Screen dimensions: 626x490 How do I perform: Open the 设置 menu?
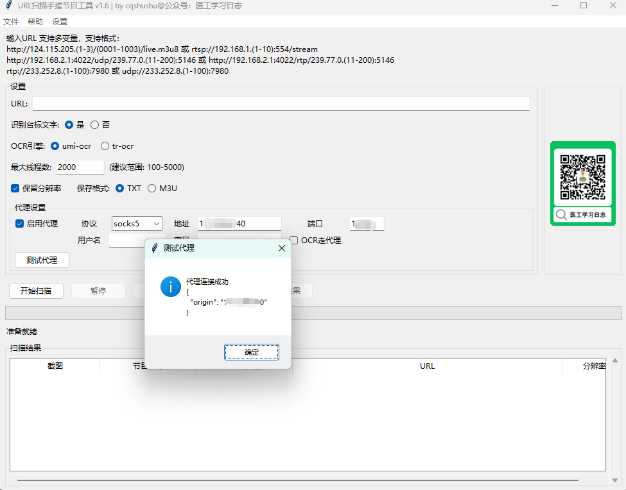click(x=60, y=21)
